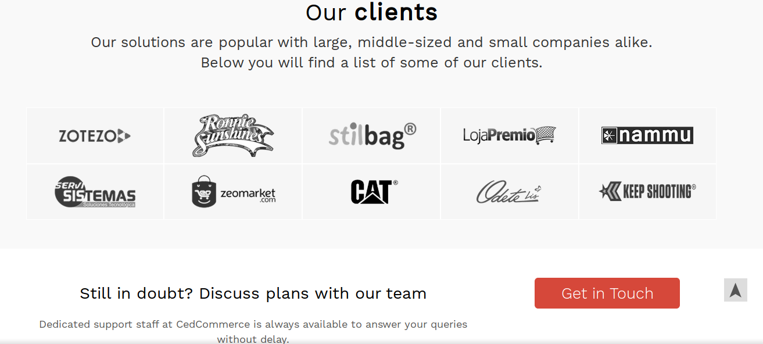Click the Get in Touch button
This screenshot has width=763, height=344.
(607, 293)
